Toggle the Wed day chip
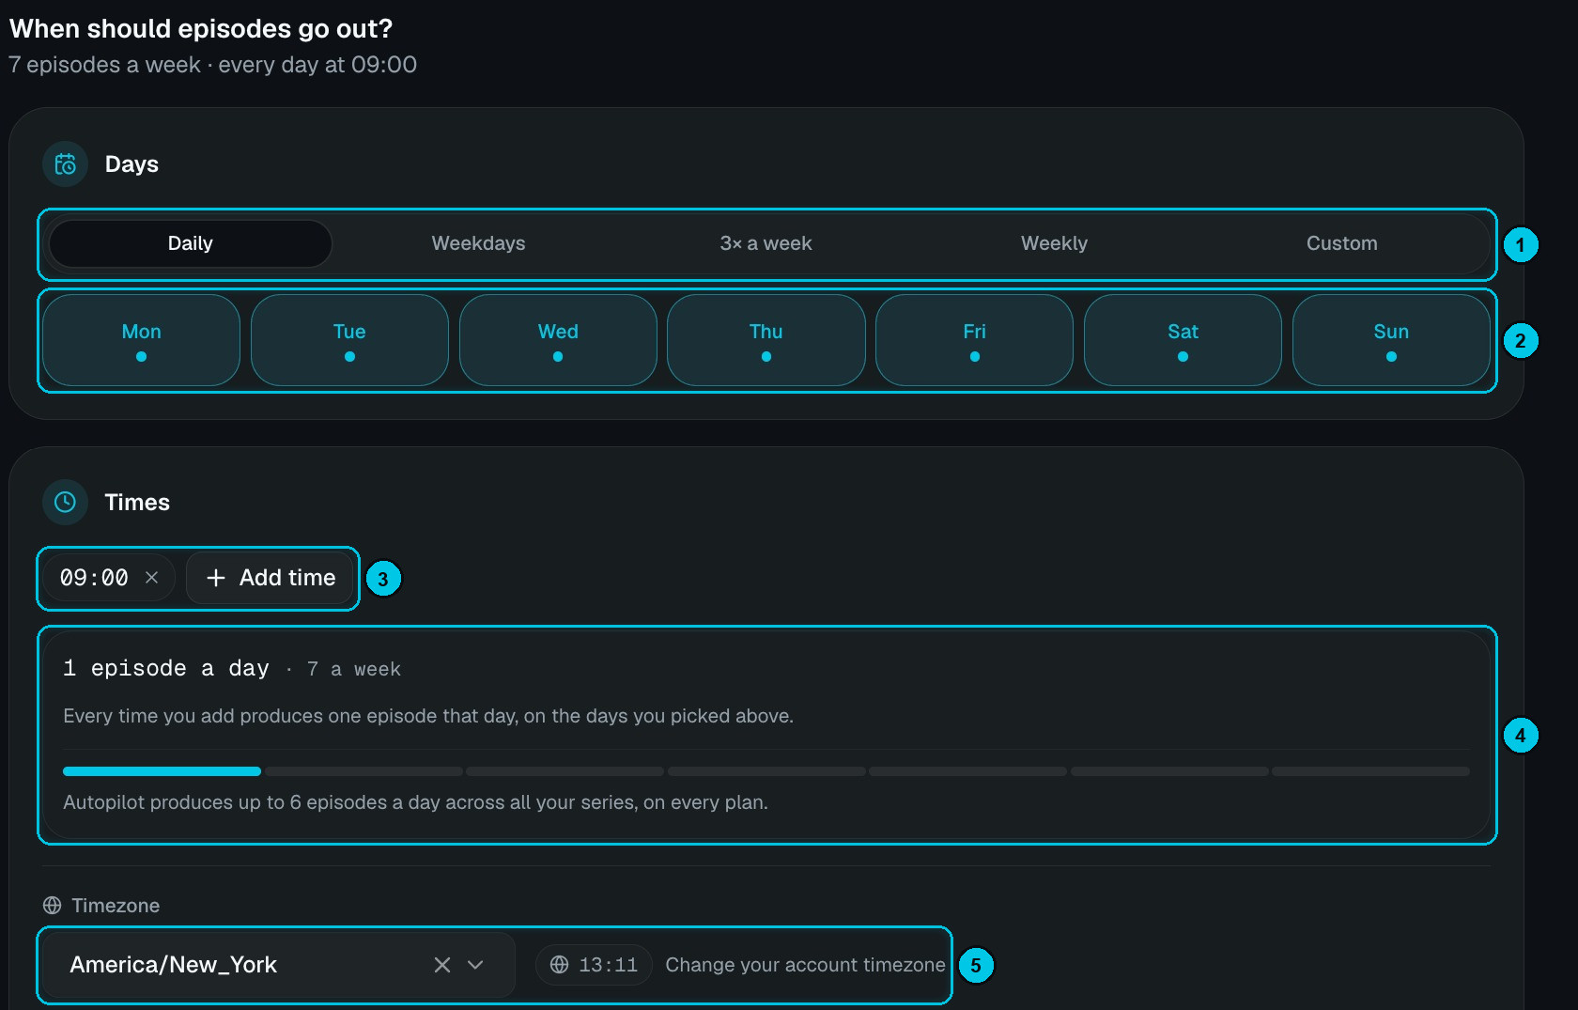Viewport: 1578px width, 1010px height. (558, 340)
